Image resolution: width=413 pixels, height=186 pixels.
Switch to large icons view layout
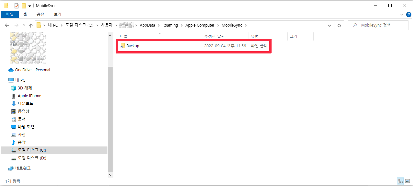tap(407, 181)
